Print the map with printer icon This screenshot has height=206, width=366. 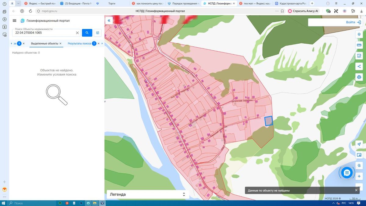click(x=359, y=77)
